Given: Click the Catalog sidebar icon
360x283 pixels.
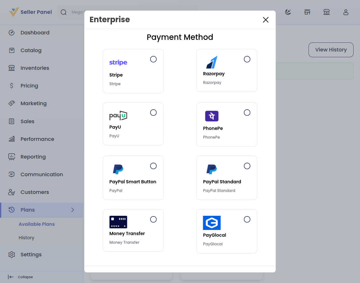Looking at the screenshot, I should (x=12, y=50).
